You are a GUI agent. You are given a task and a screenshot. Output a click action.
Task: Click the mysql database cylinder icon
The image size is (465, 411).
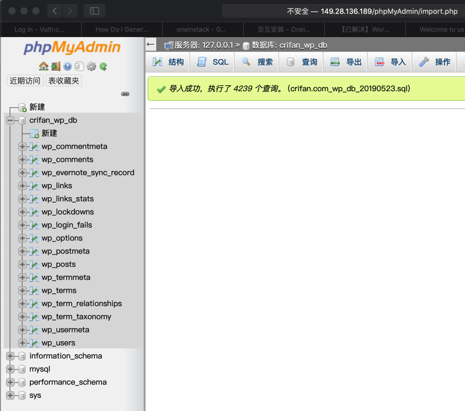click(x=22, y=369)
